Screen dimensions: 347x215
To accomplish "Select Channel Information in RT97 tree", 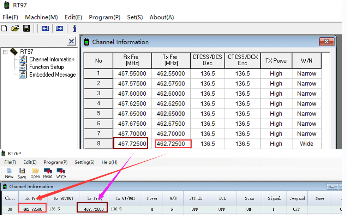I will [52, 59].
